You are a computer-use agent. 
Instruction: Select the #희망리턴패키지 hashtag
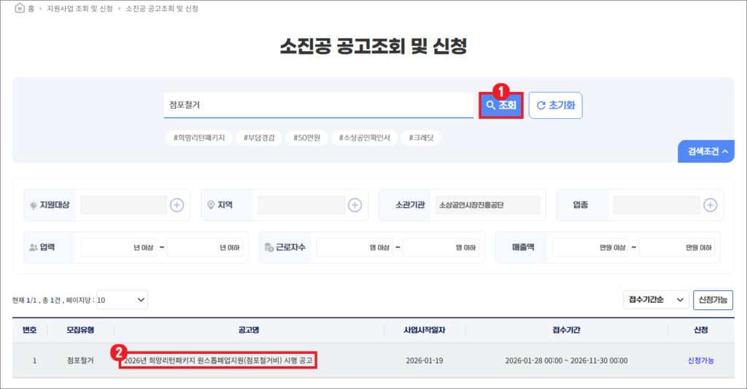point(198,138)
